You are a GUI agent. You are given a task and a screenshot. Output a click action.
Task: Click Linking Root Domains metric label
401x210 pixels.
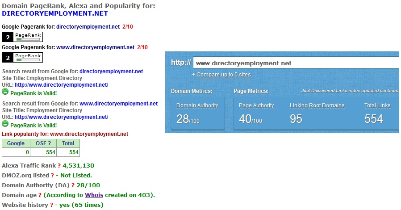317,105
